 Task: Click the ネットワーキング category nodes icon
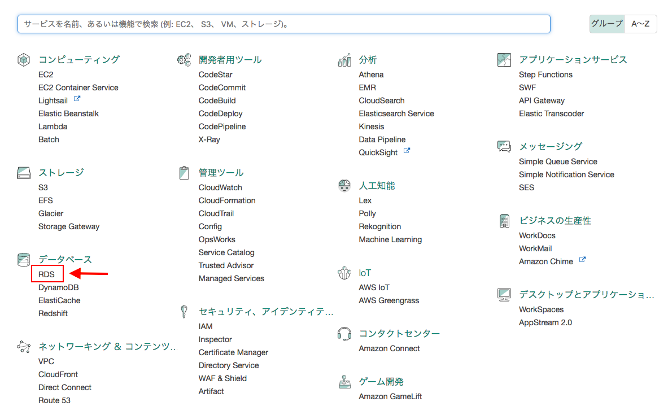(23, 347)
